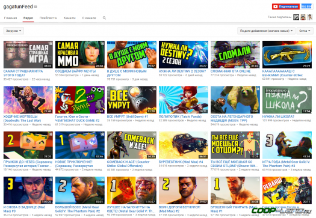The height and width of the screenshot is (218, 316).
Task: Click the НОВОЕ ПРИКЛЮЧЕНИЕ! title link
Action: (x=74, y=164)
